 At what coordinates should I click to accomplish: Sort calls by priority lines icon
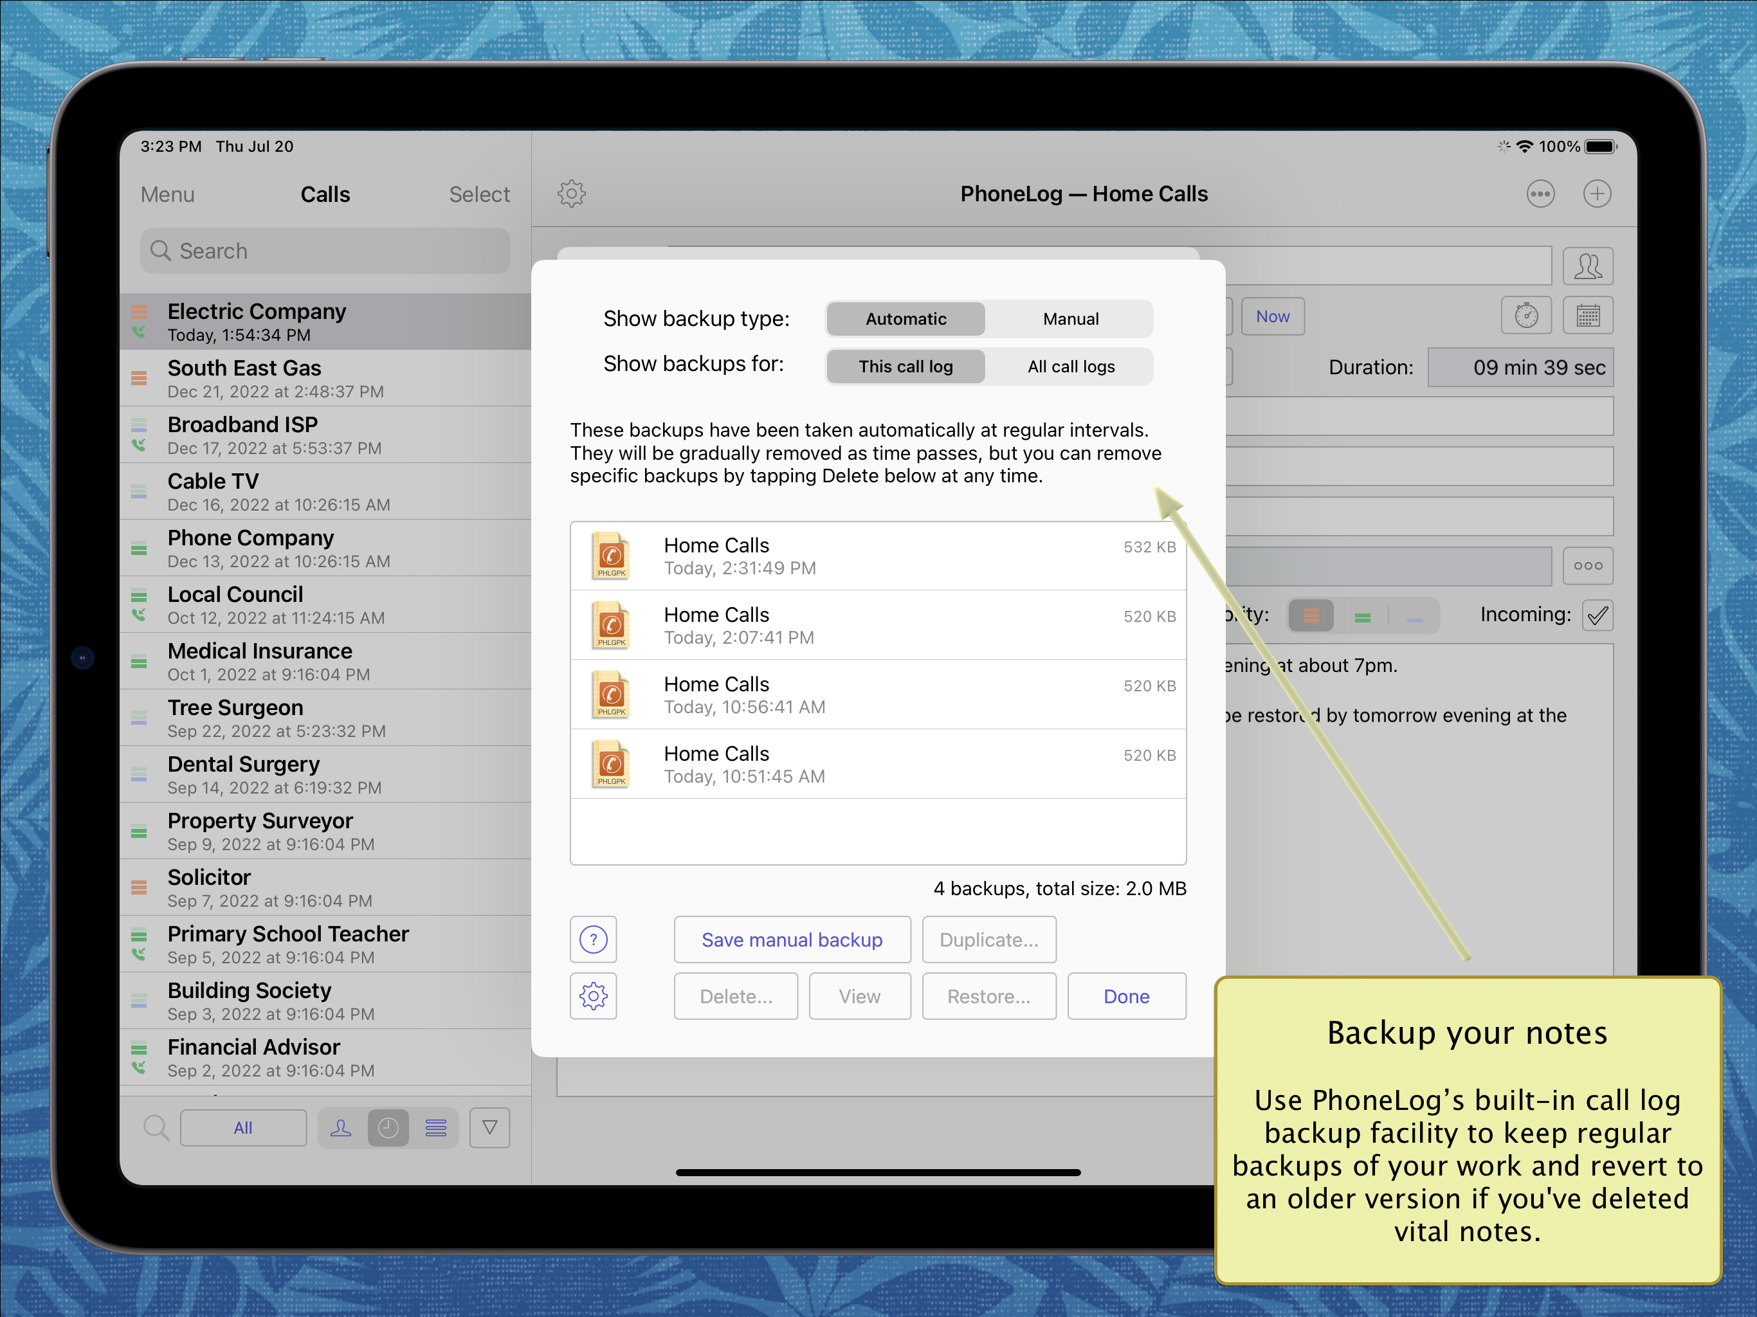pos(435,1128)
